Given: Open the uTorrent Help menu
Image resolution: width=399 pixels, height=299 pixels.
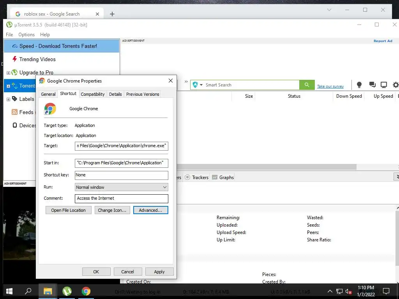Looking at the screenshot, I should click(x=45, y=35).
